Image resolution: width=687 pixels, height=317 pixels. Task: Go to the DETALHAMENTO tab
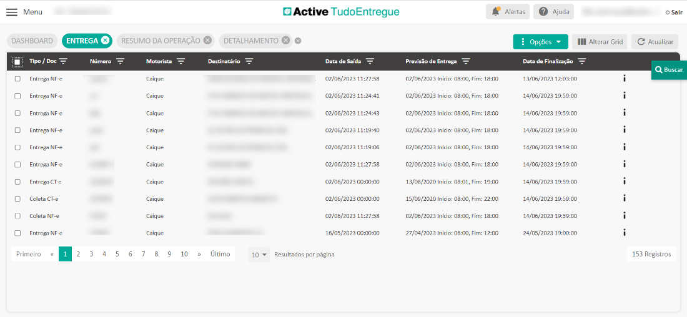point(251,41)
